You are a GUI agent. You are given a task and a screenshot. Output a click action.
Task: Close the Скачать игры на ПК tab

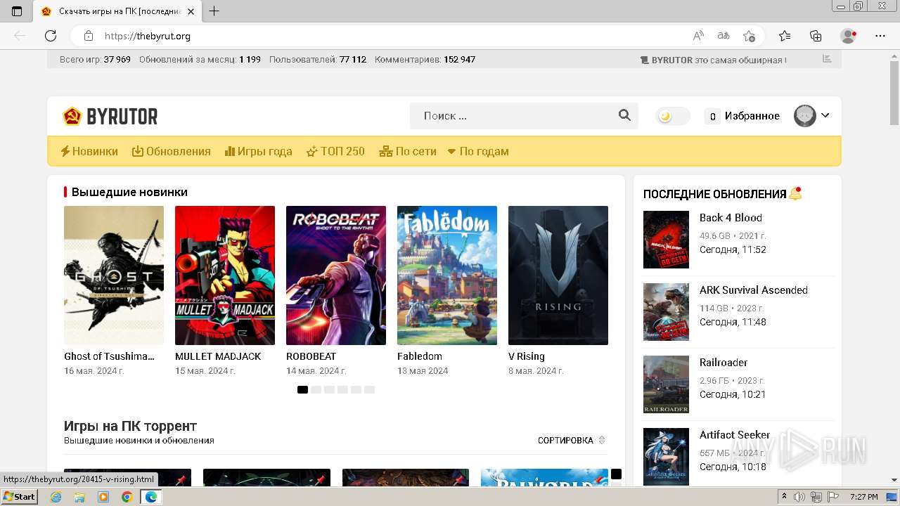click(x=191, y=11)
